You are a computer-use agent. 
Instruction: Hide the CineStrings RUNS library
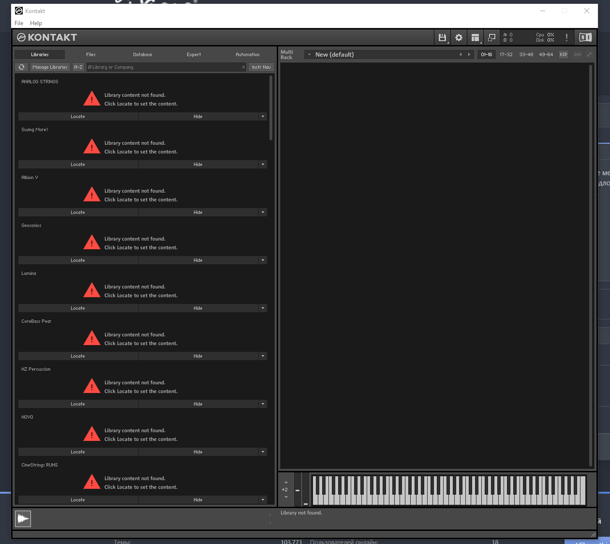point(198,500)
